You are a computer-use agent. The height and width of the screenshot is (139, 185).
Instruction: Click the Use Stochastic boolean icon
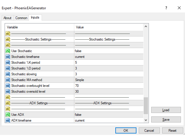tap(8, 51)
